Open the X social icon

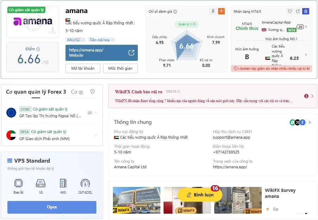tap(297, 122)
